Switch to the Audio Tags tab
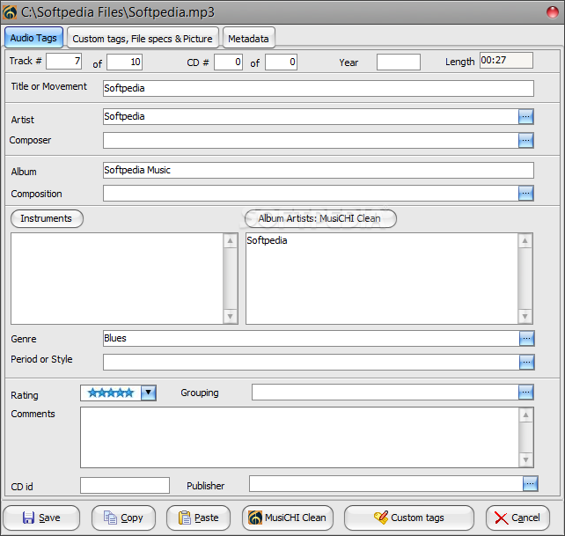Screen dimensions: 565x536 [x=33, y=38]
